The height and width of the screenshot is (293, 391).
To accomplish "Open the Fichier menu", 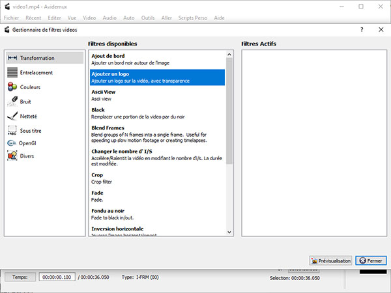I will 11,18.
